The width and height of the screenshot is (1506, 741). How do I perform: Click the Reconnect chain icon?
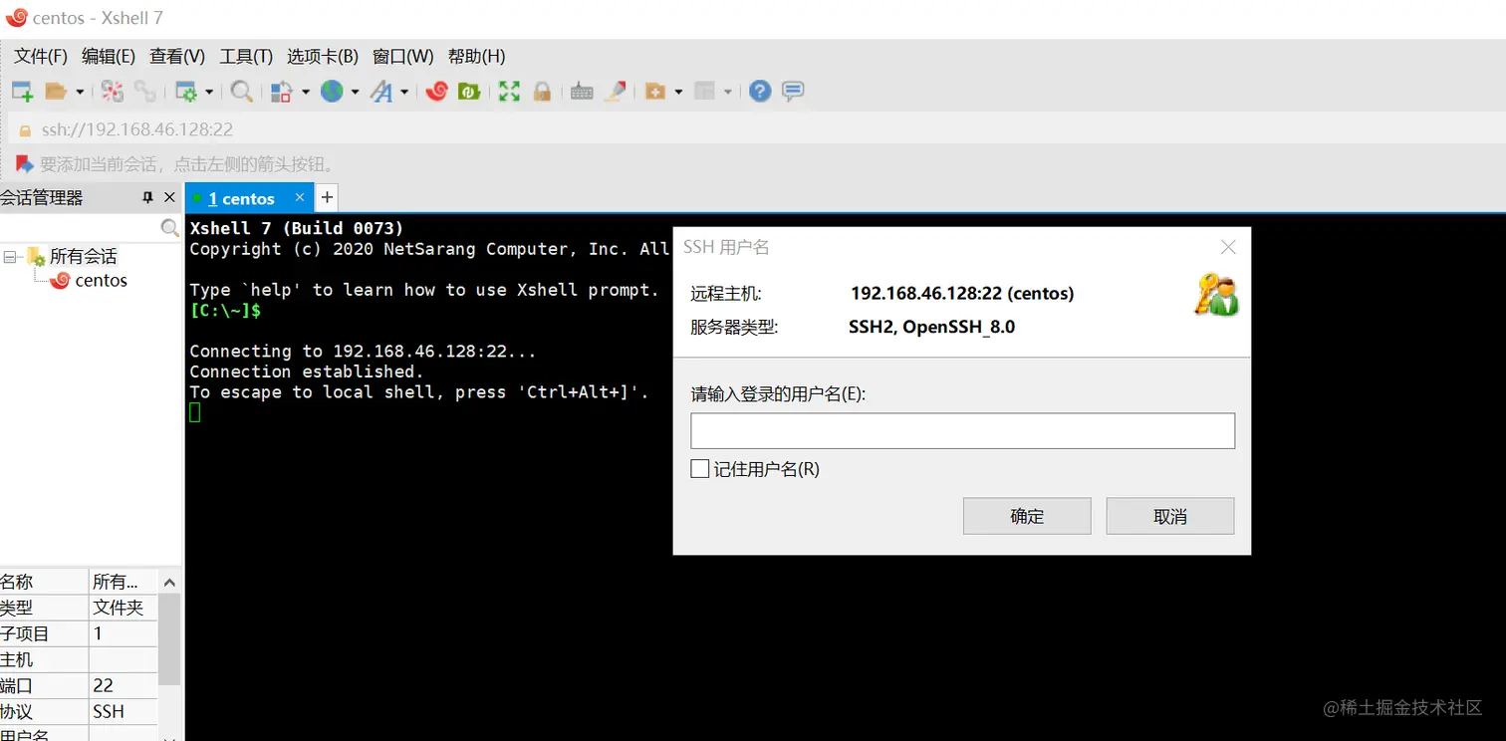(145, 92)
